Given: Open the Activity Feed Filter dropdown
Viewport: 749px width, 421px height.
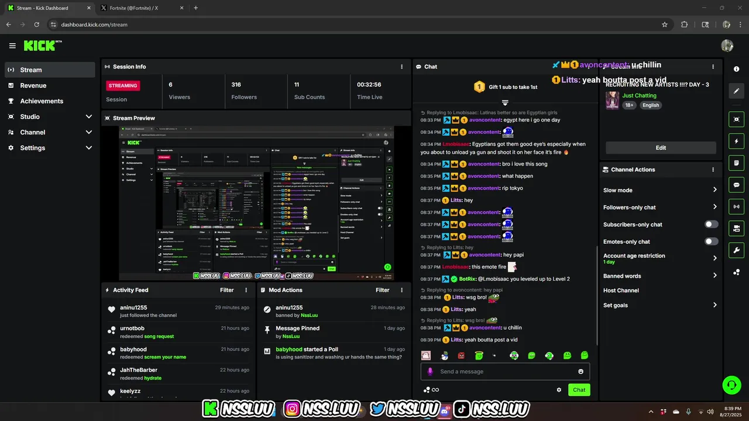Looking at the screenshot, I should click(x=227, y=290).
